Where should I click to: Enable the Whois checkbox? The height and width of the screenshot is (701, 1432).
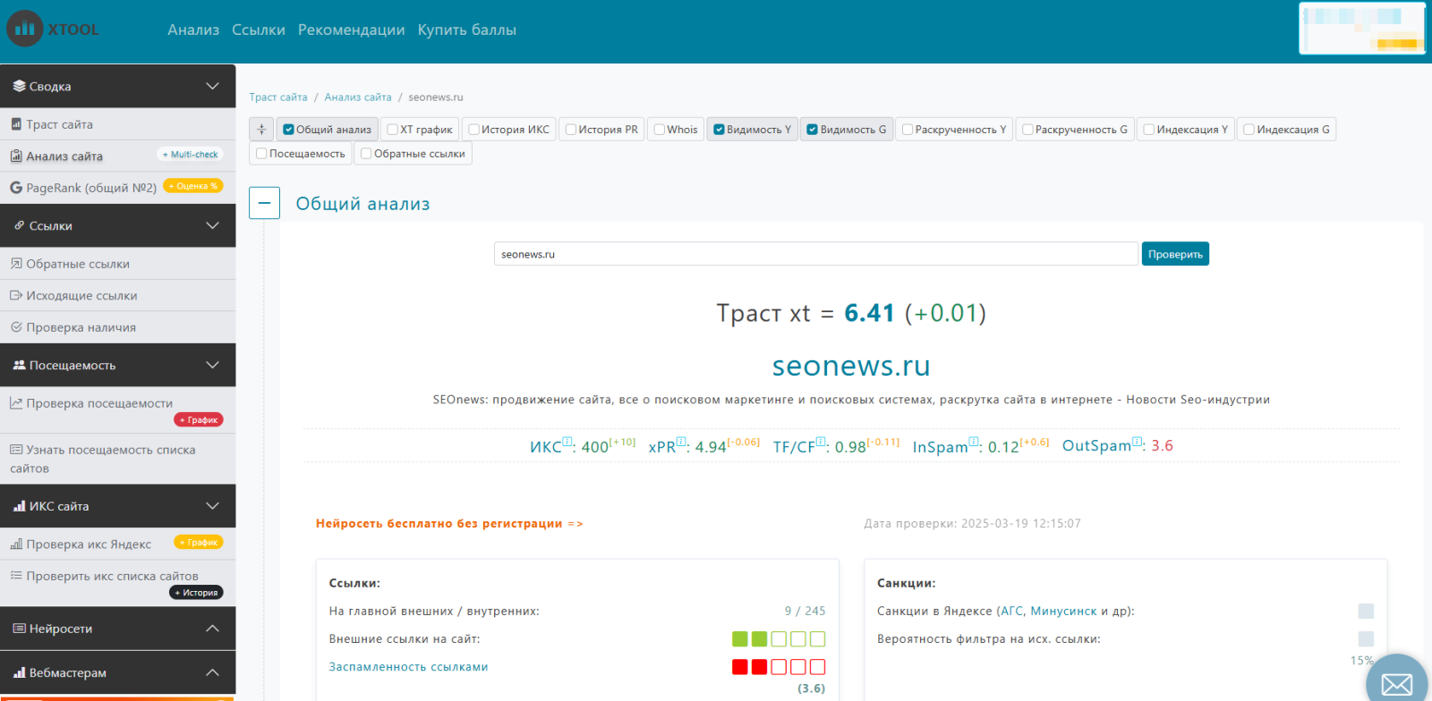[659, 130]
